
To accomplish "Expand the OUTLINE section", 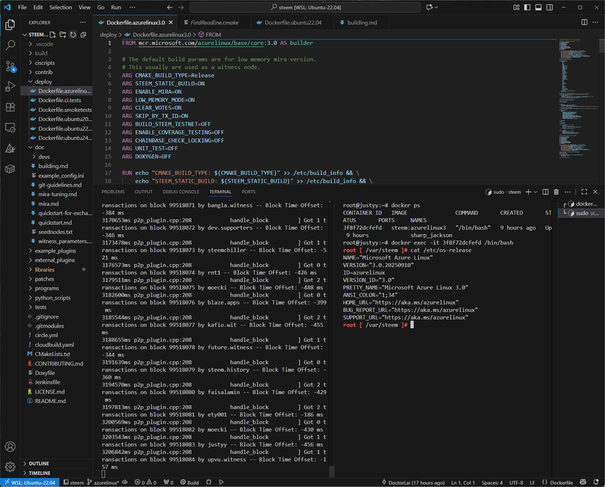I will click(x=39, y=463).
